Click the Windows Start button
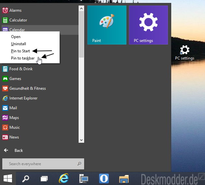Image resolution: width=205 pixels, height=185 pixels. (8, 178)
